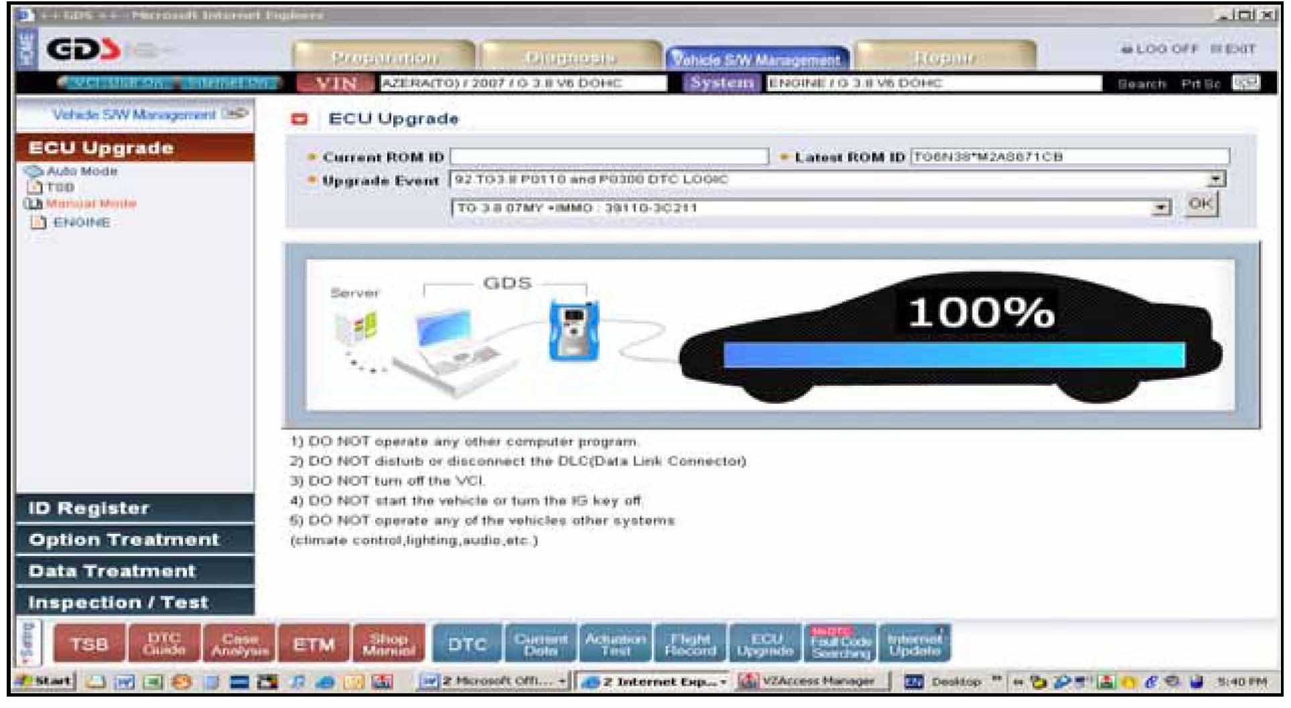Launch the Actuation Test tool
This screenshot has height=708, width=1291.
pyautogui.click(x=615, y=644)
